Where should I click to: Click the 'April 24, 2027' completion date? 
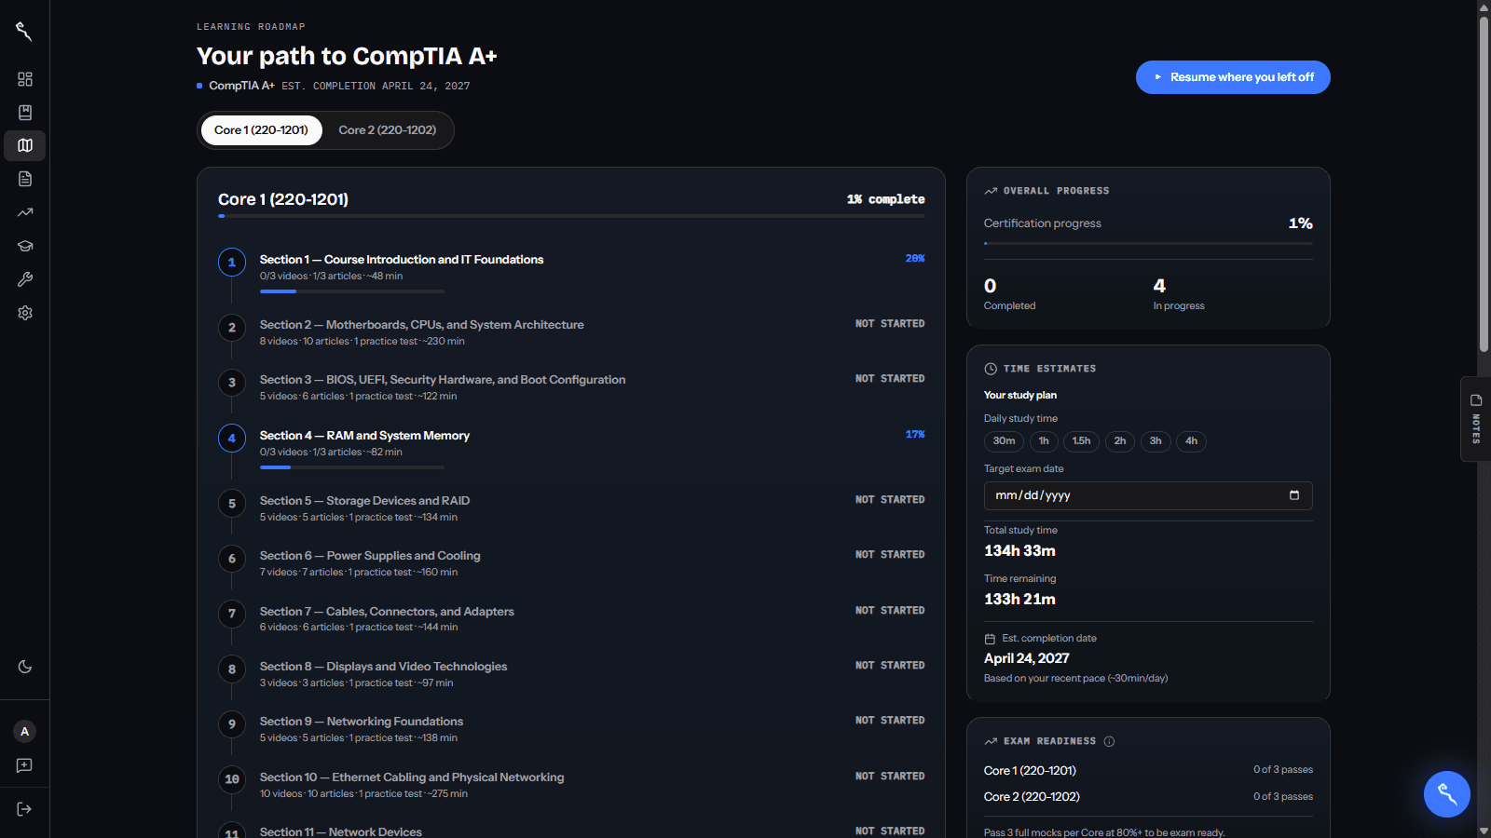(1027, 658)
